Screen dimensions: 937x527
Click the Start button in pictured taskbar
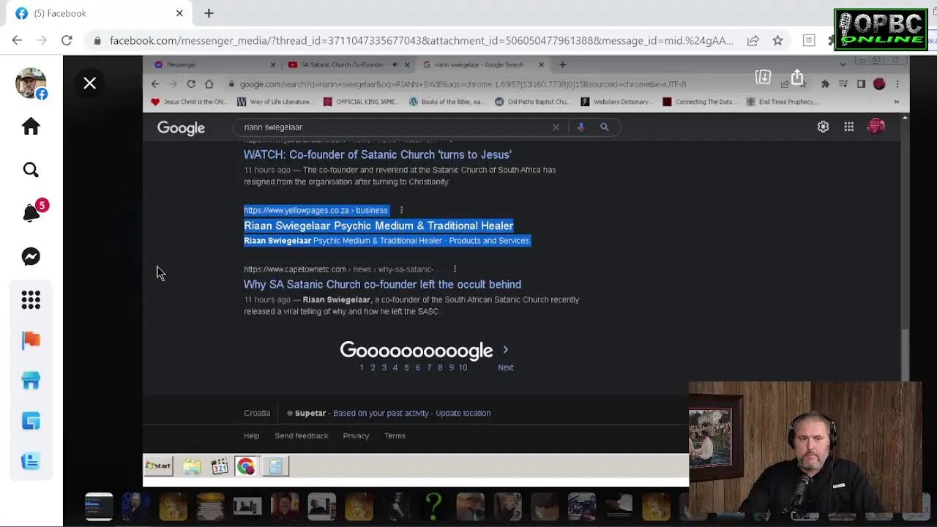click(x=158, y=466)
